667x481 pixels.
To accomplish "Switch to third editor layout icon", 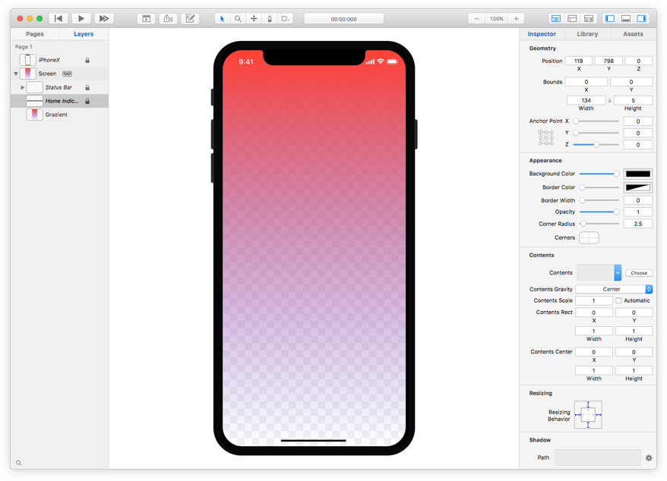I will tap(589, 19).
